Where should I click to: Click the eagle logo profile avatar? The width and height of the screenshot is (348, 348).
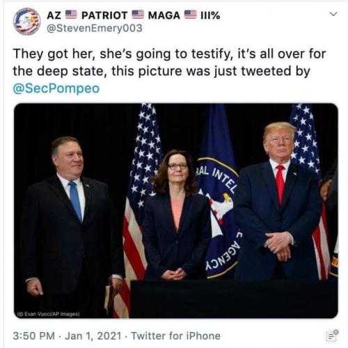pyautogui.click(x=26, y=22)
